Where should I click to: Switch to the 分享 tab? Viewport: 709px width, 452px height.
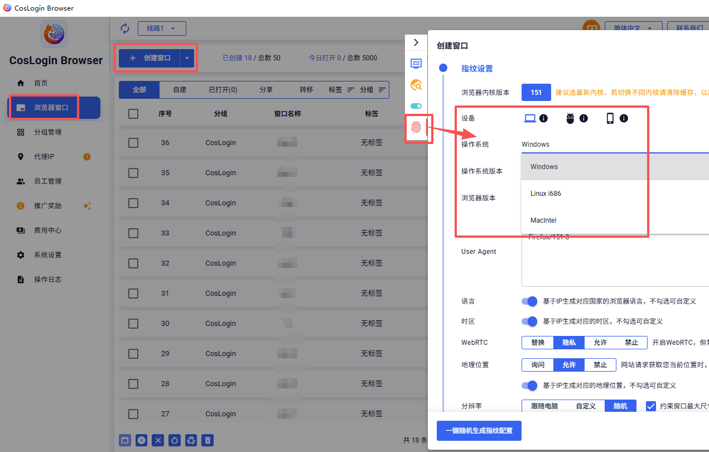pos(266,90)
